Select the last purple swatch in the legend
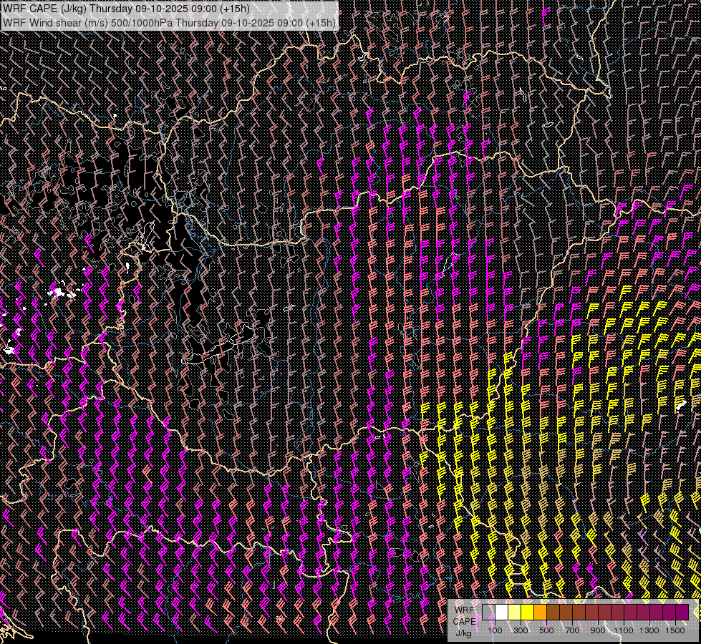Image resolution: width=701 pixels, height=644 pixels. 682,613
